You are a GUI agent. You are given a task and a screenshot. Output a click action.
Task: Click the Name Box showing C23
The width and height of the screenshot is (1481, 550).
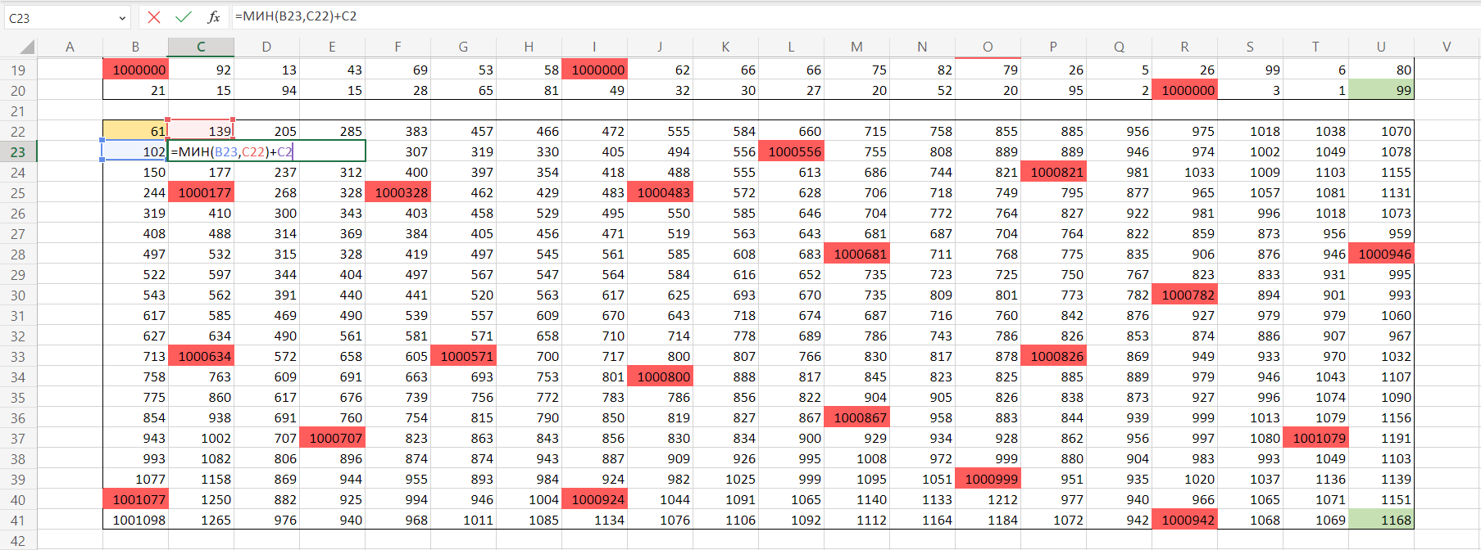57,17
